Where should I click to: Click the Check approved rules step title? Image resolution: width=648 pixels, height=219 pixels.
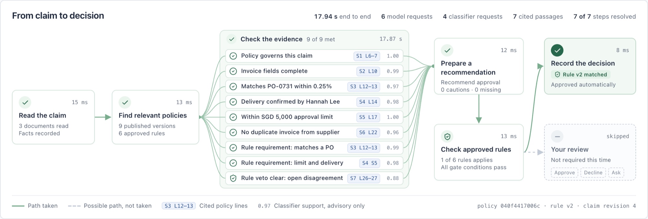point(476,149)
